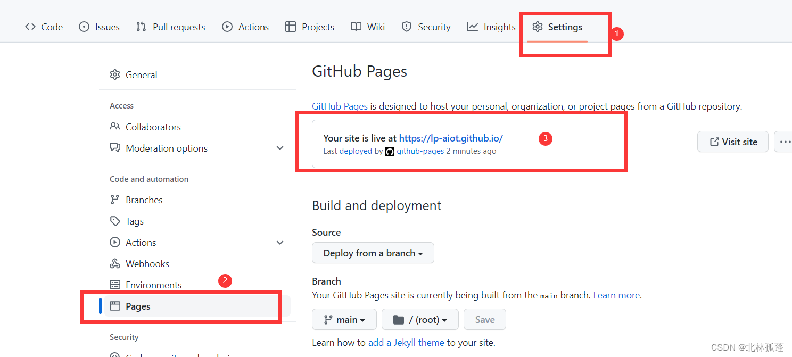Screen dimensions: 792x357
Task: Switch to the Projects tab
Action: 310,27
